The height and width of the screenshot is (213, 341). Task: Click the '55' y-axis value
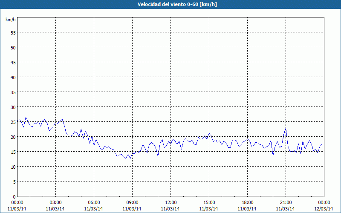tap(13, 33)
